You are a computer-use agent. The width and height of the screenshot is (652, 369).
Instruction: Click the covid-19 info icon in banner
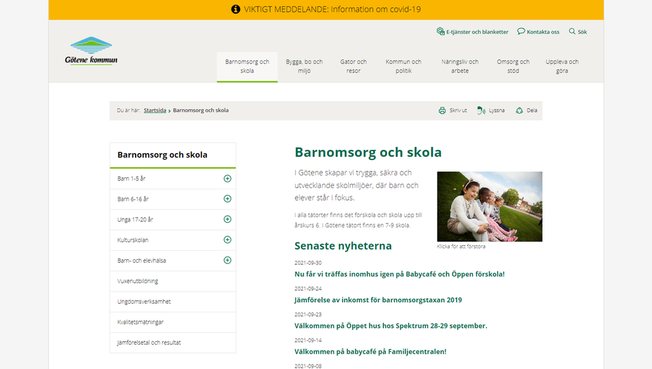(236, 10)
